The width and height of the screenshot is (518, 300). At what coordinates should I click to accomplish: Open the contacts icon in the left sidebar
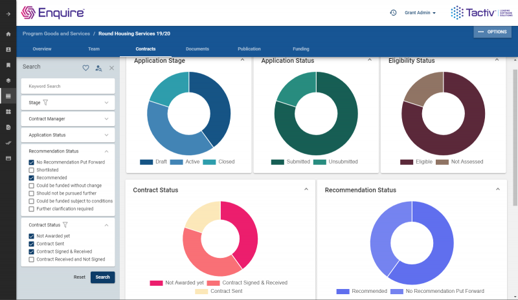(8, 50)
